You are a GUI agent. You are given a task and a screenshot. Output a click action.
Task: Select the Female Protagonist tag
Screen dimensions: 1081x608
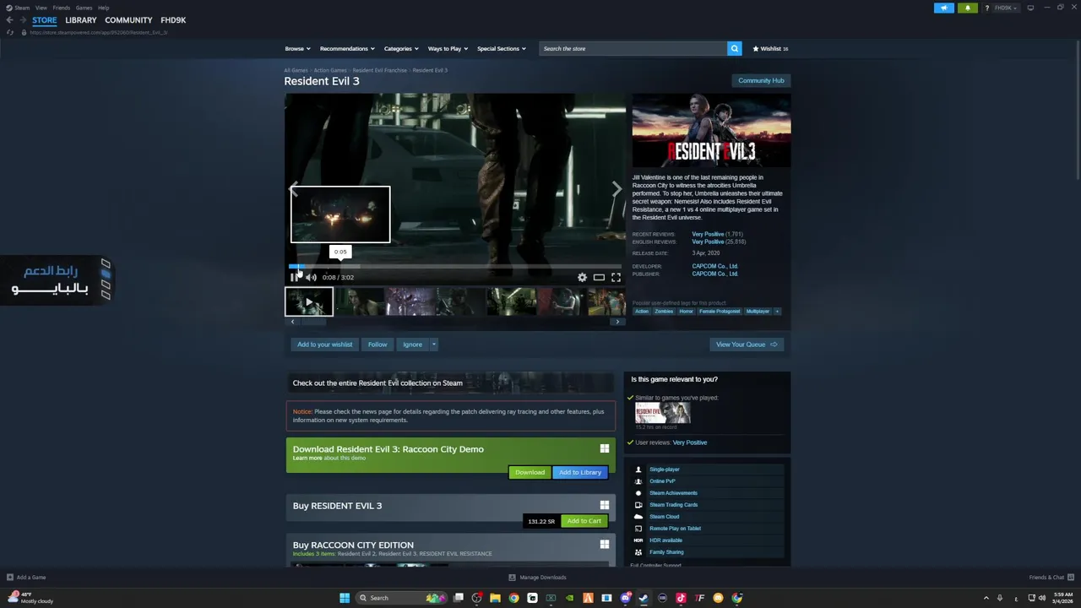[x=720, y=312]
